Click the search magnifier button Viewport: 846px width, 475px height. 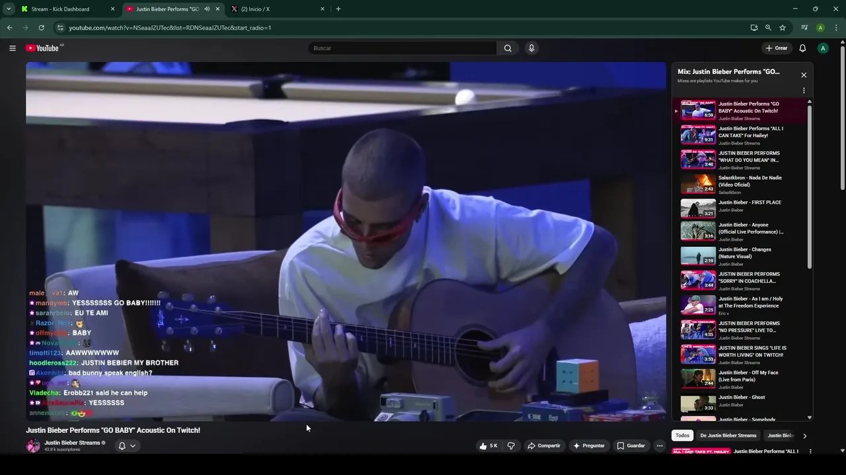point(508,48)
